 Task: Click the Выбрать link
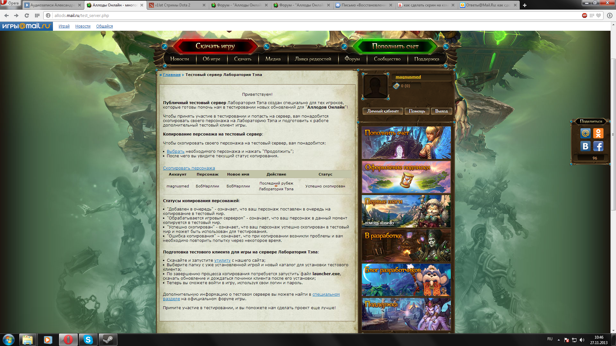pyautogui.click(x=175, y=152)
